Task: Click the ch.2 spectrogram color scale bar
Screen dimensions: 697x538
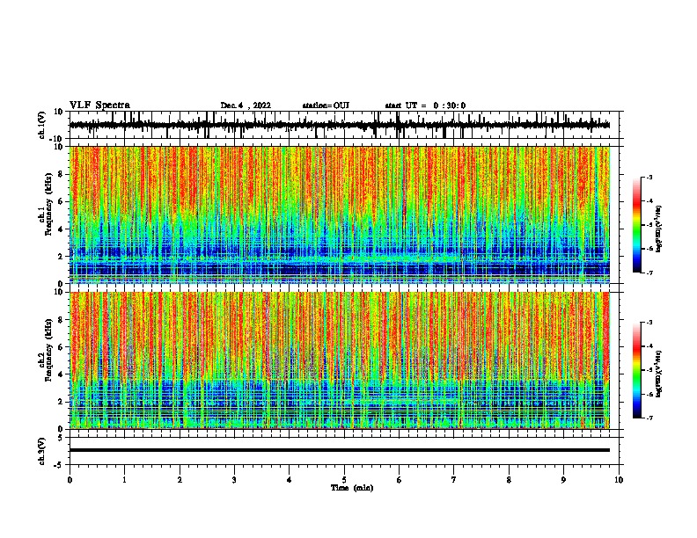Action: 637,370
